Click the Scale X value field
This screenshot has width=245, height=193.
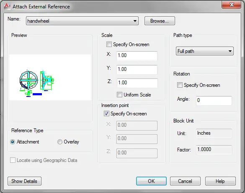pos(137,55)
